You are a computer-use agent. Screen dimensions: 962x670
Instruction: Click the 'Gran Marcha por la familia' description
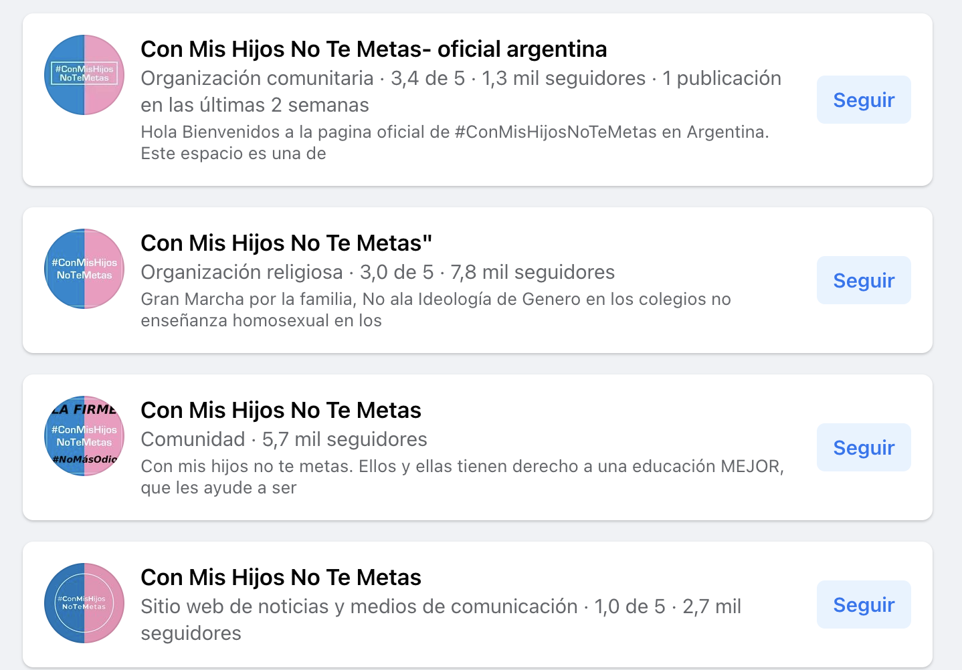click(x=436, y=310)
